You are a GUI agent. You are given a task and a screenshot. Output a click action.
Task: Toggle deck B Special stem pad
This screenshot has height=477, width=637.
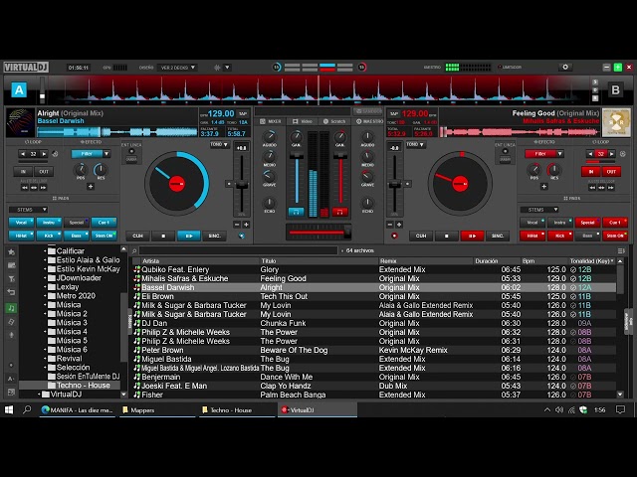tap(587, 223)
